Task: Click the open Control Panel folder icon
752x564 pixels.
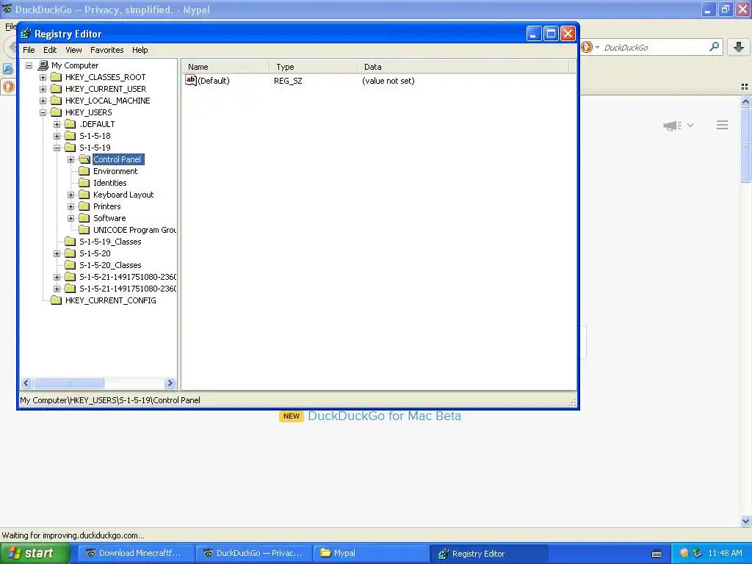Action: click(85, 159)
